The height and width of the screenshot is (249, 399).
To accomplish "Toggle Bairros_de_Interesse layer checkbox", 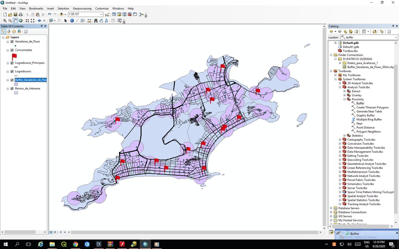I will [12, 89].
